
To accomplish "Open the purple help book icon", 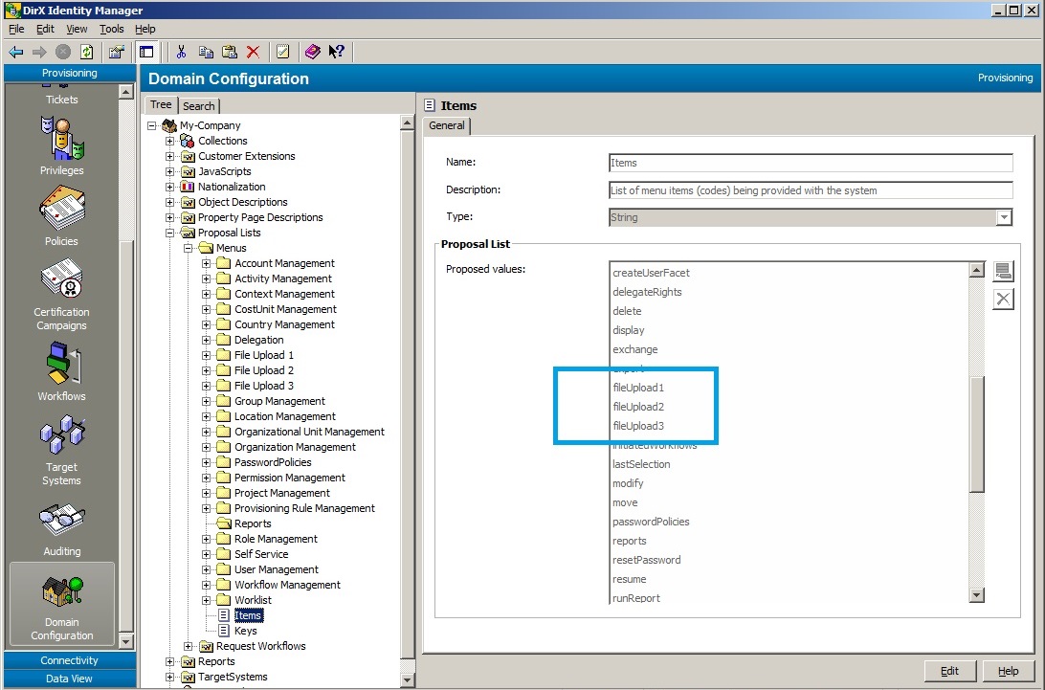I will [x=313, y=52].
